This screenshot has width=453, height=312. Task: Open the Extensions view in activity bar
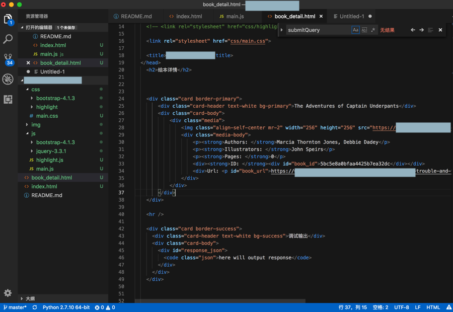coord(8,99)
